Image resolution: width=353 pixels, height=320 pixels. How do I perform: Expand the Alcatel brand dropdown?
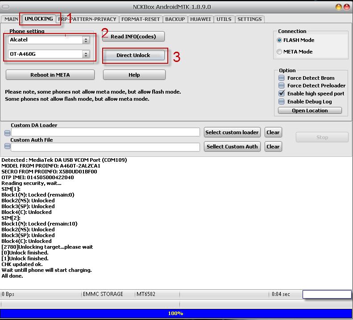point(86,40)
